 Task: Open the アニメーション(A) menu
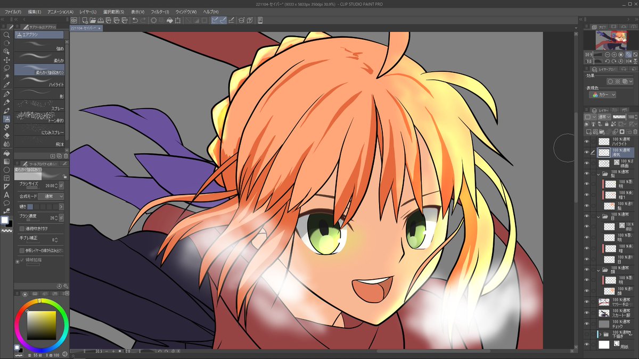61,11
